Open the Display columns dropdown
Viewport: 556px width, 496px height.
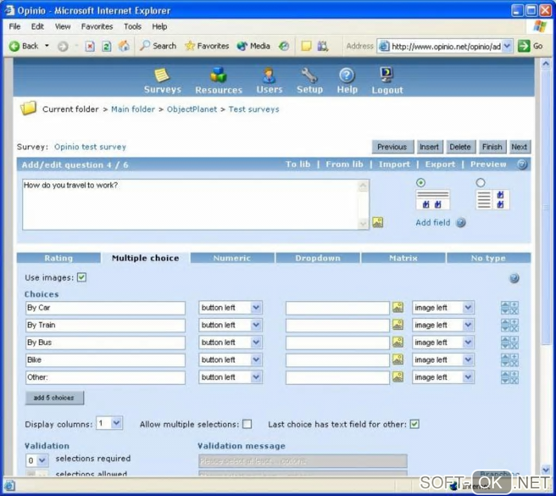click(x=110, y=423)
